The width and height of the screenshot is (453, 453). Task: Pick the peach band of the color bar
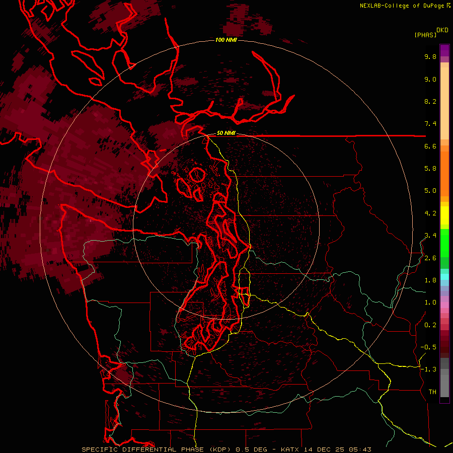coord(444,101)
